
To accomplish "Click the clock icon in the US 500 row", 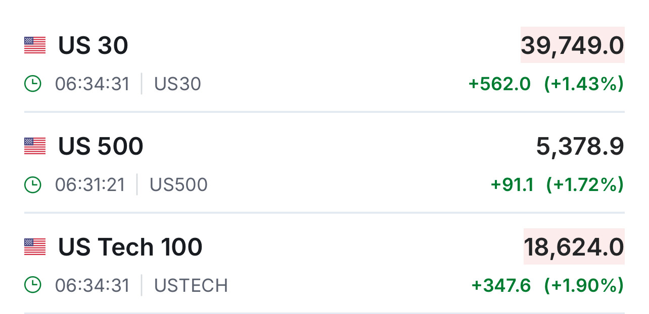I will click(x=33, y=185).
